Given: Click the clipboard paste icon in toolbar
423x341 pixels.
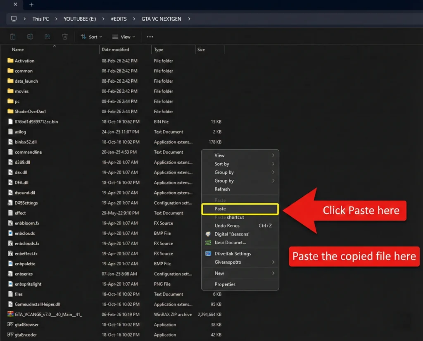Looking at the screenshot, I should point(13,37).
